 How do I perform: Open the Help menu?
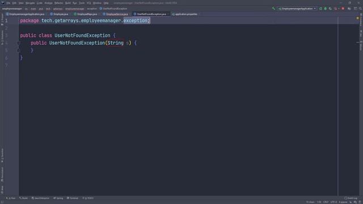(x=106, y=3)
